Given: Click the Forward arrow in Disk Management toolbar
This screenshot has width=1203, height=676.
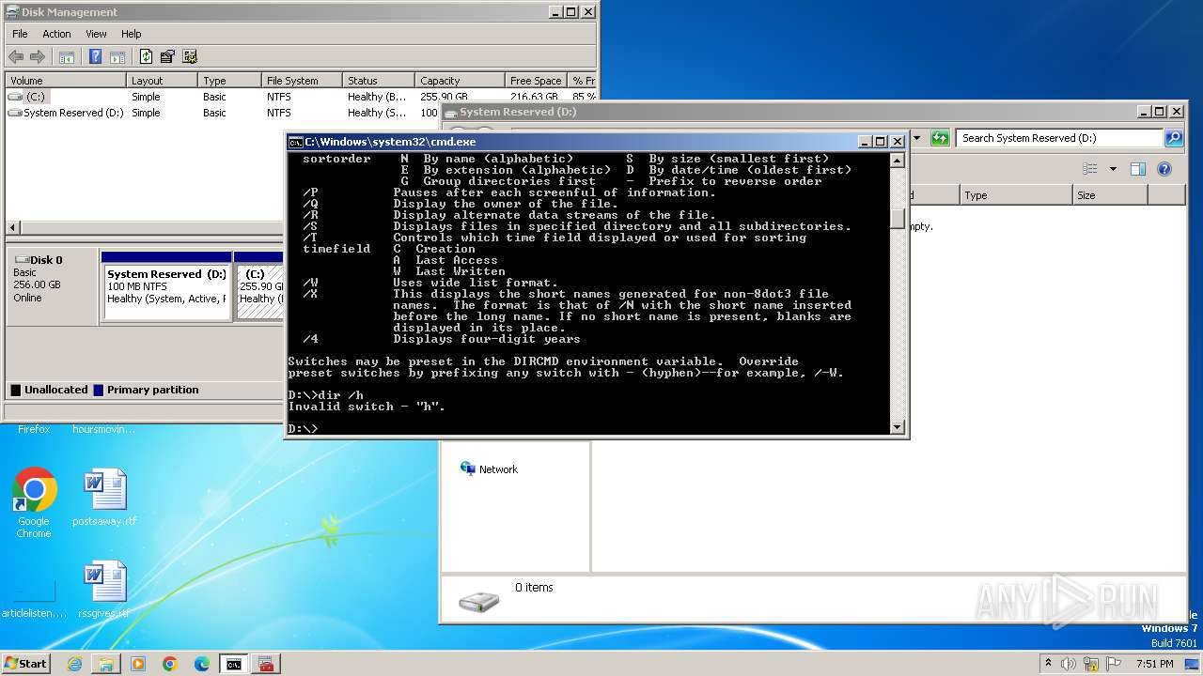Looking at the screenshot, I should click(38, 57).
